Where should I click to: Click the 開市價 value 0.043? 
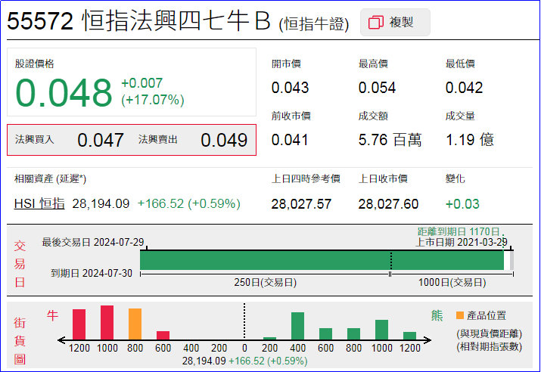pyautogui.click(x=290, y=88)
